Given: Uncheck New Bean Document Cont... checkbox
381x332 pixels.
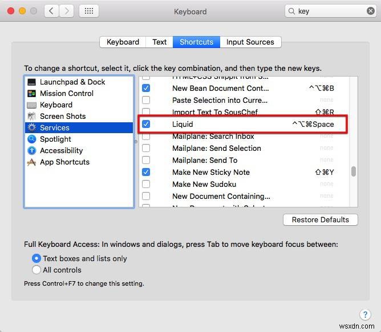Looking at the screenshot, I should pos(146,88).
